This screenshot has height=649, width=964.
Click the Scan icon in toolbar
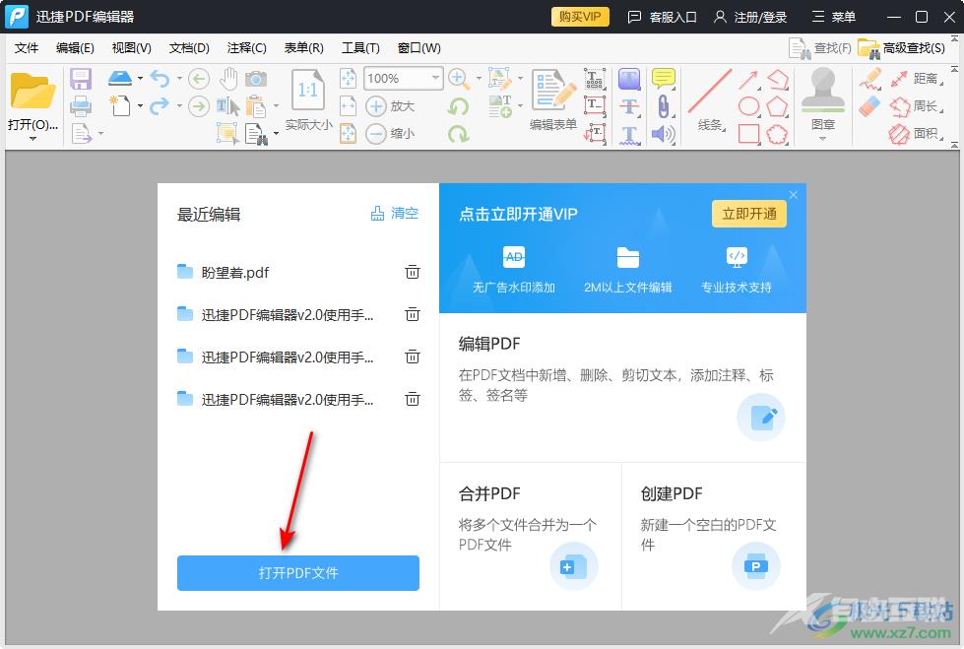[x=120, y=78]
